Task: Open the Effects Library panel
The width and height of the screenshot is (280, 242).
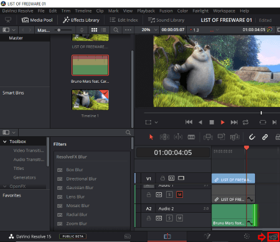Action: point(81,20)
